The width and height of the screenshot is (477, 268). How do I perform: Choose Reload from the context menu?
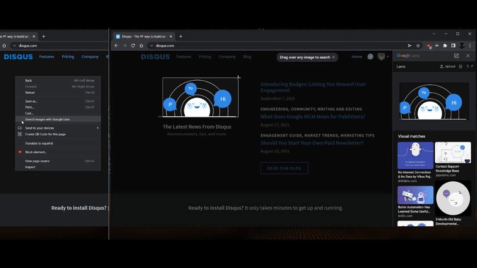[58, 92]
